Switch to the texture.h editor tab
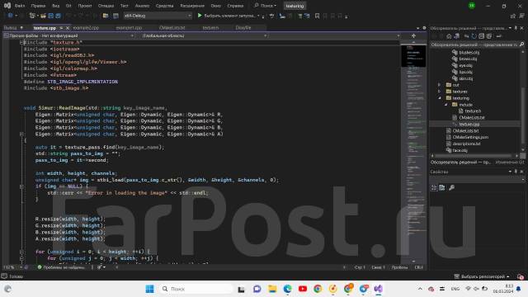Image resolution: width=528 pixels, height=297 pixels. click(x=210, y=28)
